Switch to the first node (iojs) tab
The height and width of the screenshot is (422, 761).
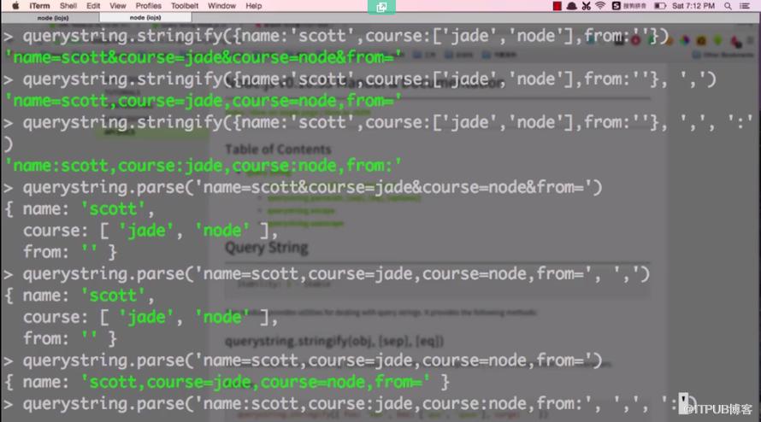pyautogui.click(x=52, y=17)
